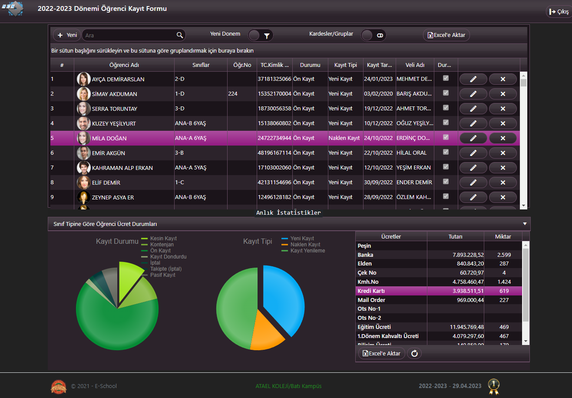Open MİLA DOĞAN's profile photo thumbnail
This screenshot has width=572, height=398.
pyautogui.click(x=83, y=138)
